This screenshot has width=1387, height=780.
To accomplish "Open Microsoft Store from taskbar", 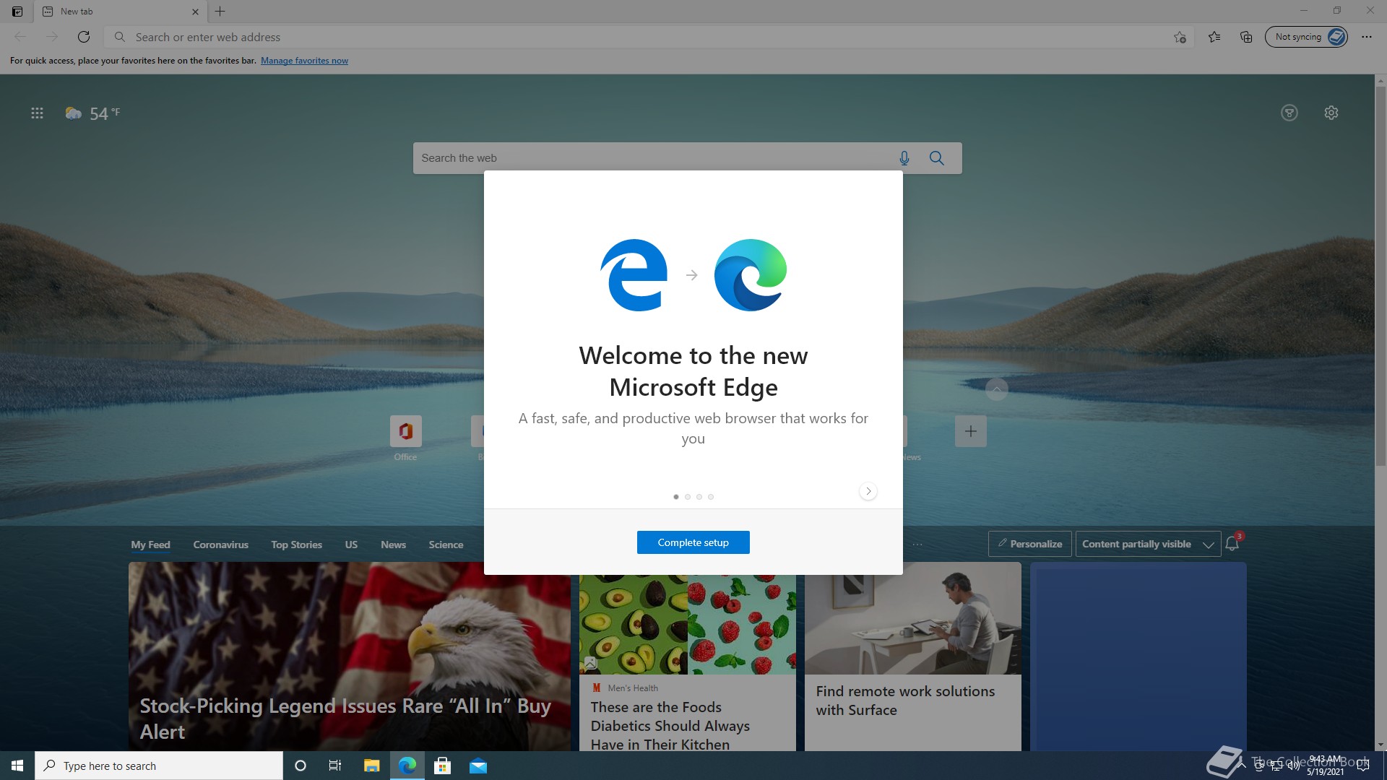I will pos(442,766).
